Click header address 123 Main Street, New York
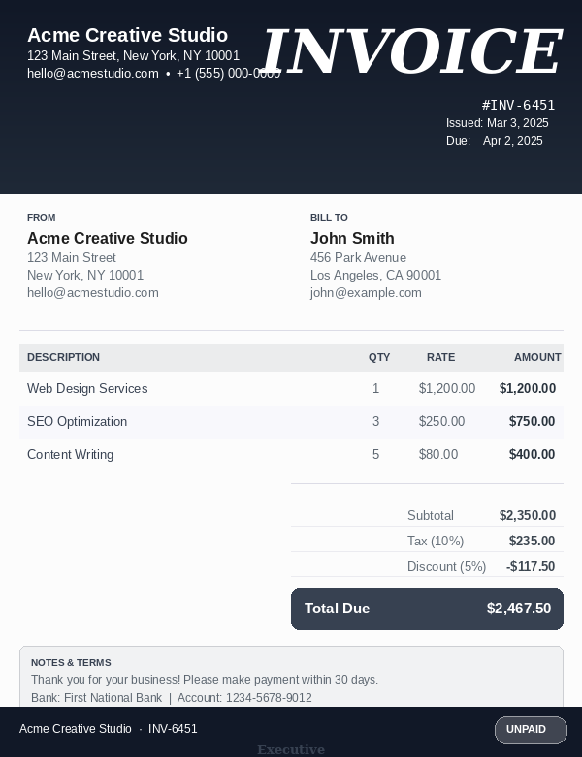 click(x=133, y=56)
